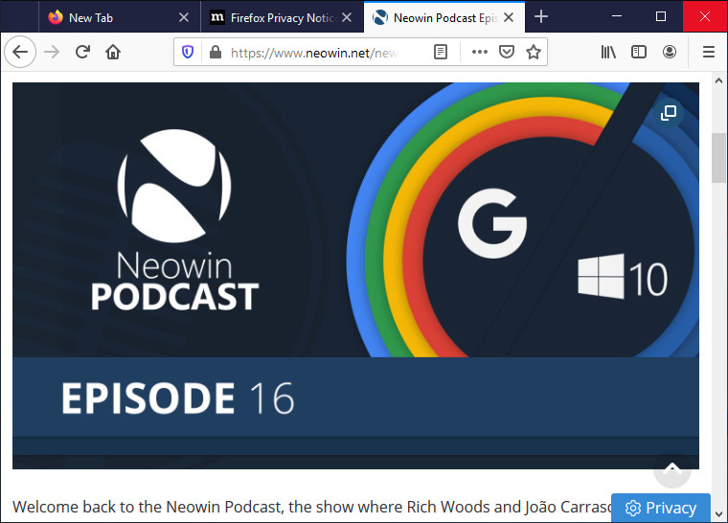Toggle reader view for this page
Image resolution: width=728 pixels, height=523 pixels.
[440, 52]
